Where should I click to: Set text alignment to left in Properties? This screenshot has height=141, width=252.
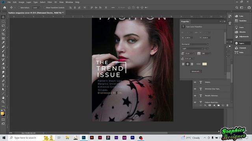pos(183,64)
